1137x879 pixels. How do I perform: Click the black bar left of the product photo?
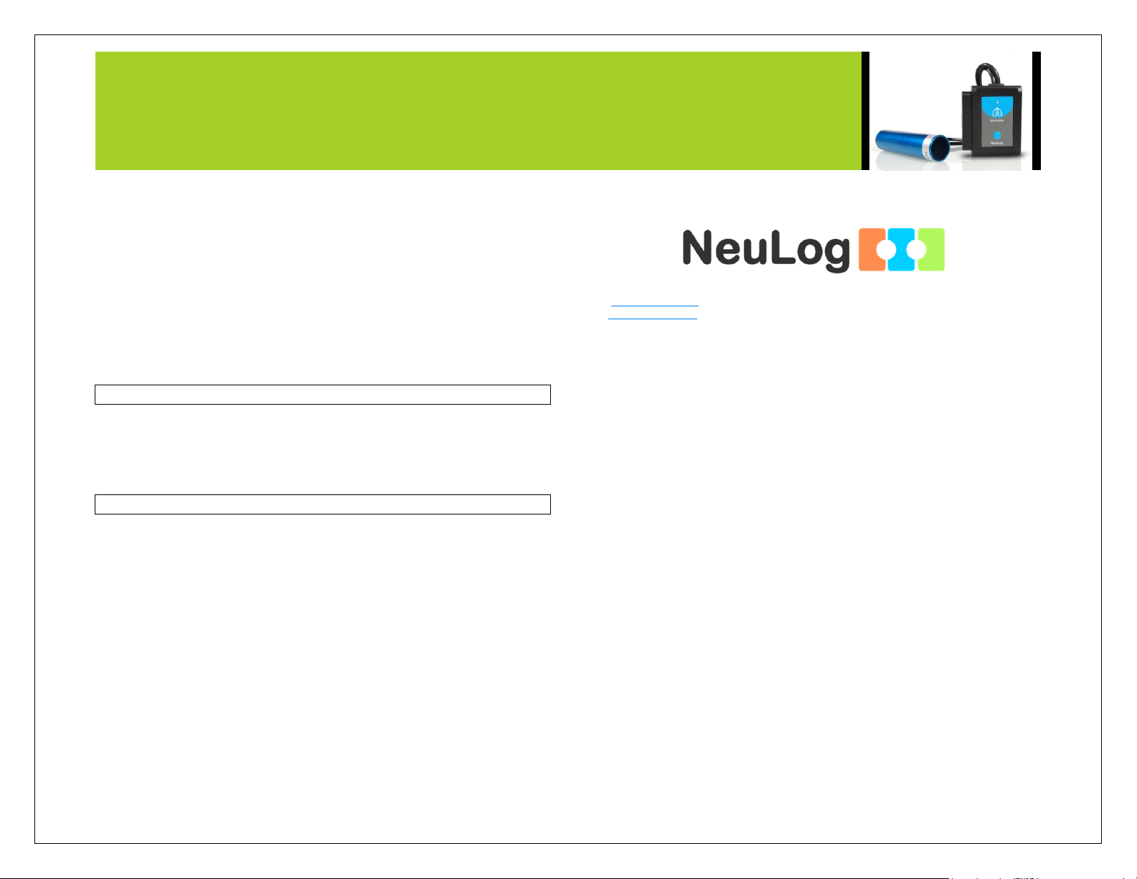(865, 111)
